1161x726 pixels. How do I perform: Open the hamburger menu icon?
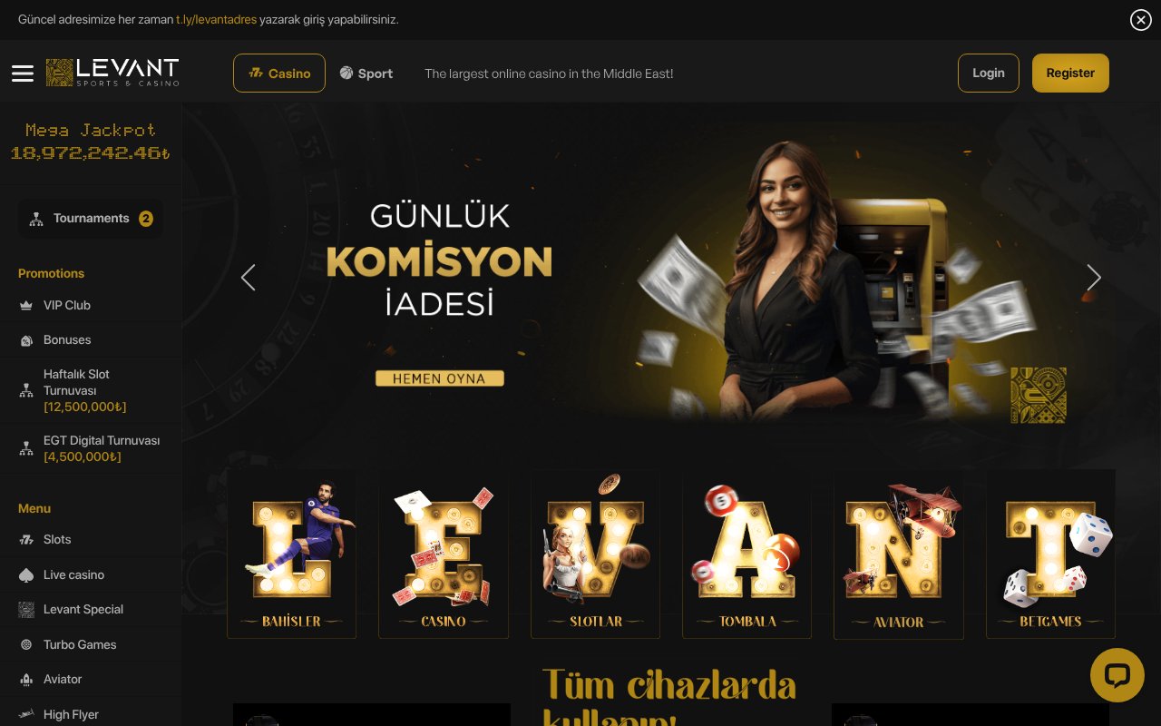point(23,74)
